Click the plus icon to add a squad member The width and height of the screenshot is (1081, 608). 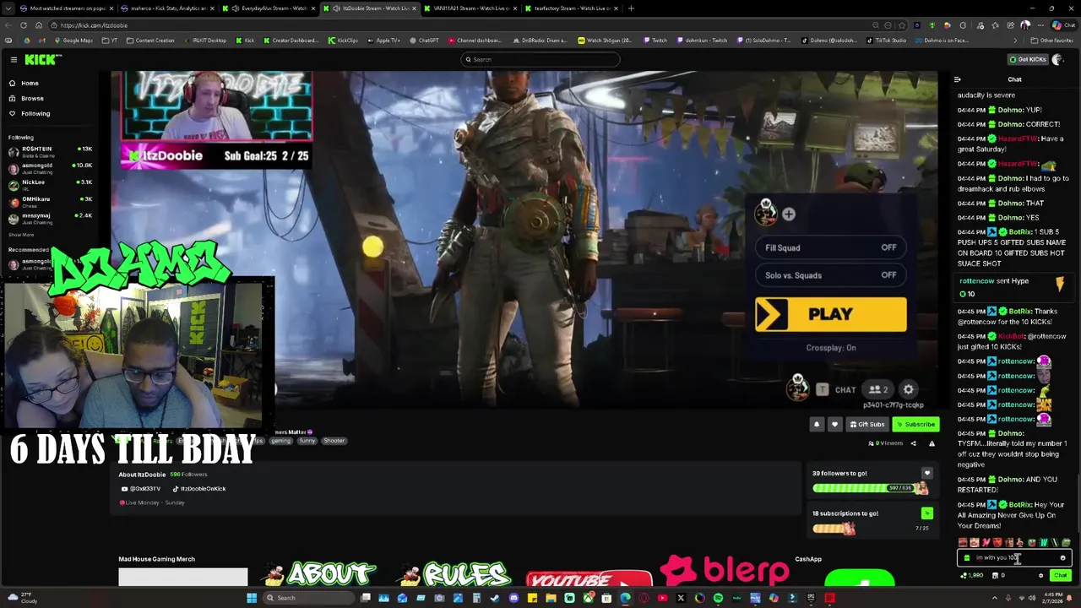coord(788,214)
